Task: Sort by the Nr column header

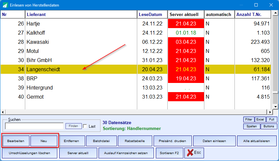Action: [x=13, y=14]
